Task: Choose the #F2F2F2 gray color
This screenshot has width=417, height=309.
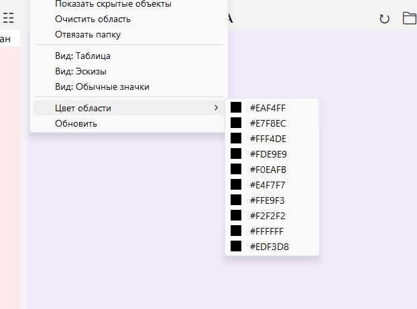Action: click(272, 216)
